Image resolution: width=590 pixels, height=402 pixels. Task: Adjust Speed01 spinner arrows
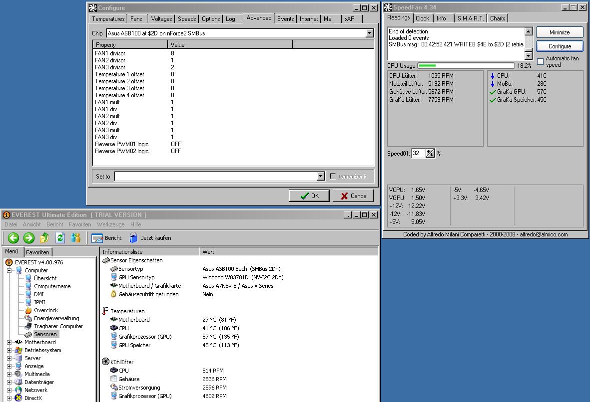430,153
